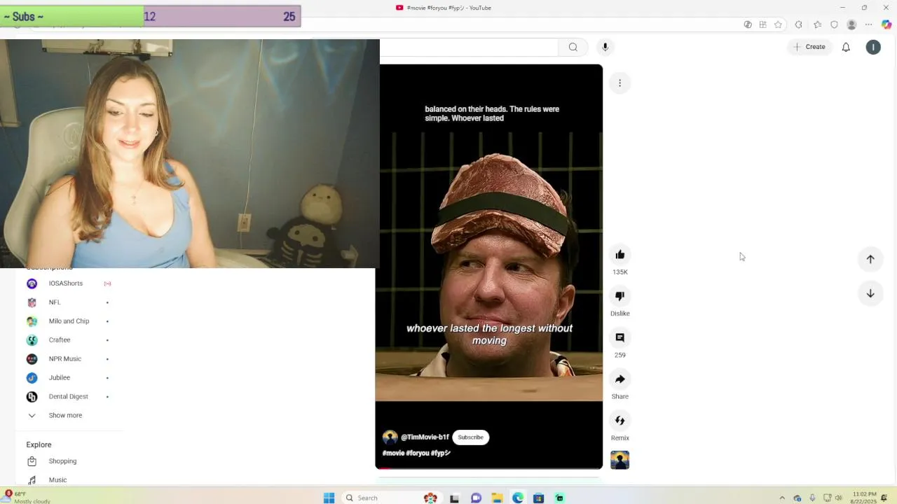The image size is (897, 504).
Task: Go to previous Short with up arrow
Action: (x=870, y=259)
